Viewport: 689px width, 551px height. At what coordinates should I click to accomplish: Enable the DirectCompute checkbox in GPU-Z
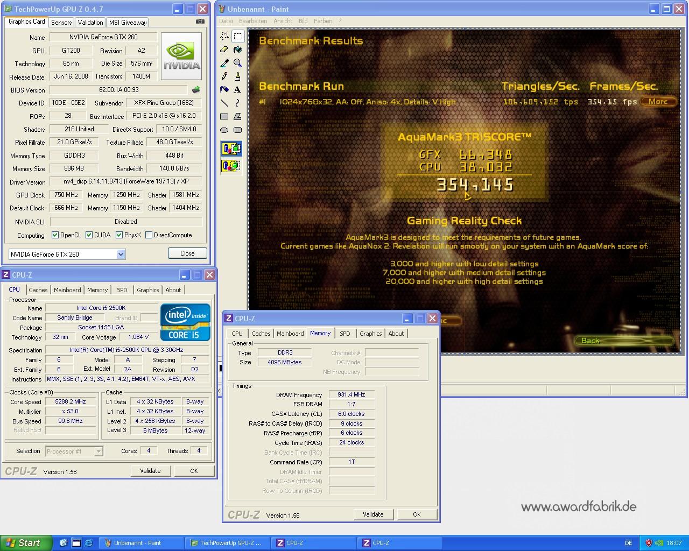(x=149, y=235)
